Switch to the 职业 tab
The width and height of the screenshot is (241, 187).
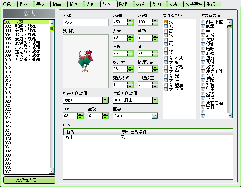pyautogui.click(x=26, y=4)
